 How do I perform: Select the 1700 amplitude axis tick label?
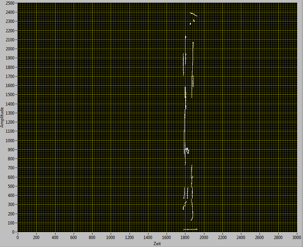click(10, 77)
